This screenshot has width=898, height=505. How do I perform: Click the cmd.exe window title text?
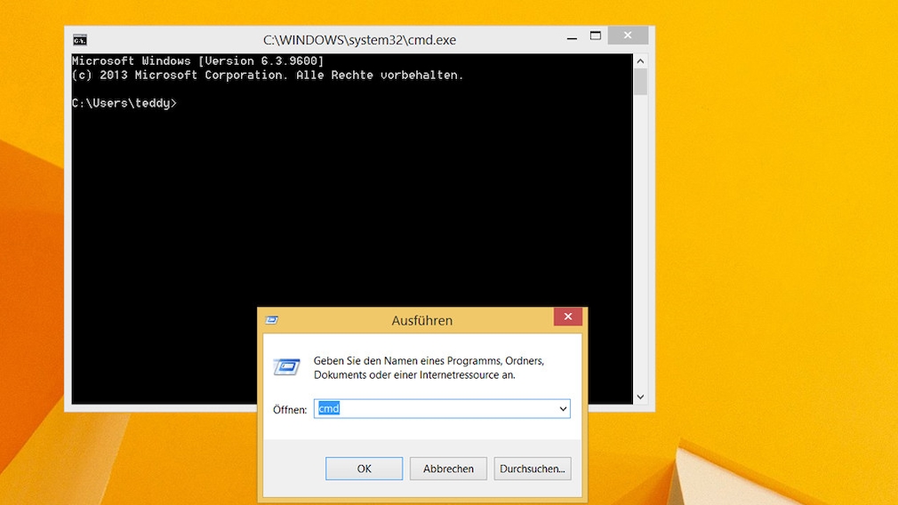360,40
